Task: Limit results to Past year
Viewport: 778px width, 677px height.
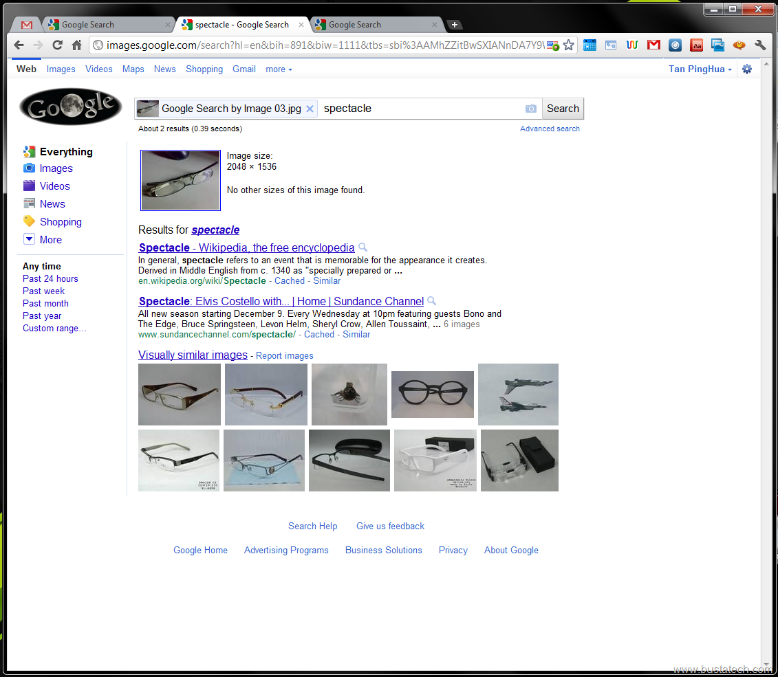Action: [x=42, y=315]
